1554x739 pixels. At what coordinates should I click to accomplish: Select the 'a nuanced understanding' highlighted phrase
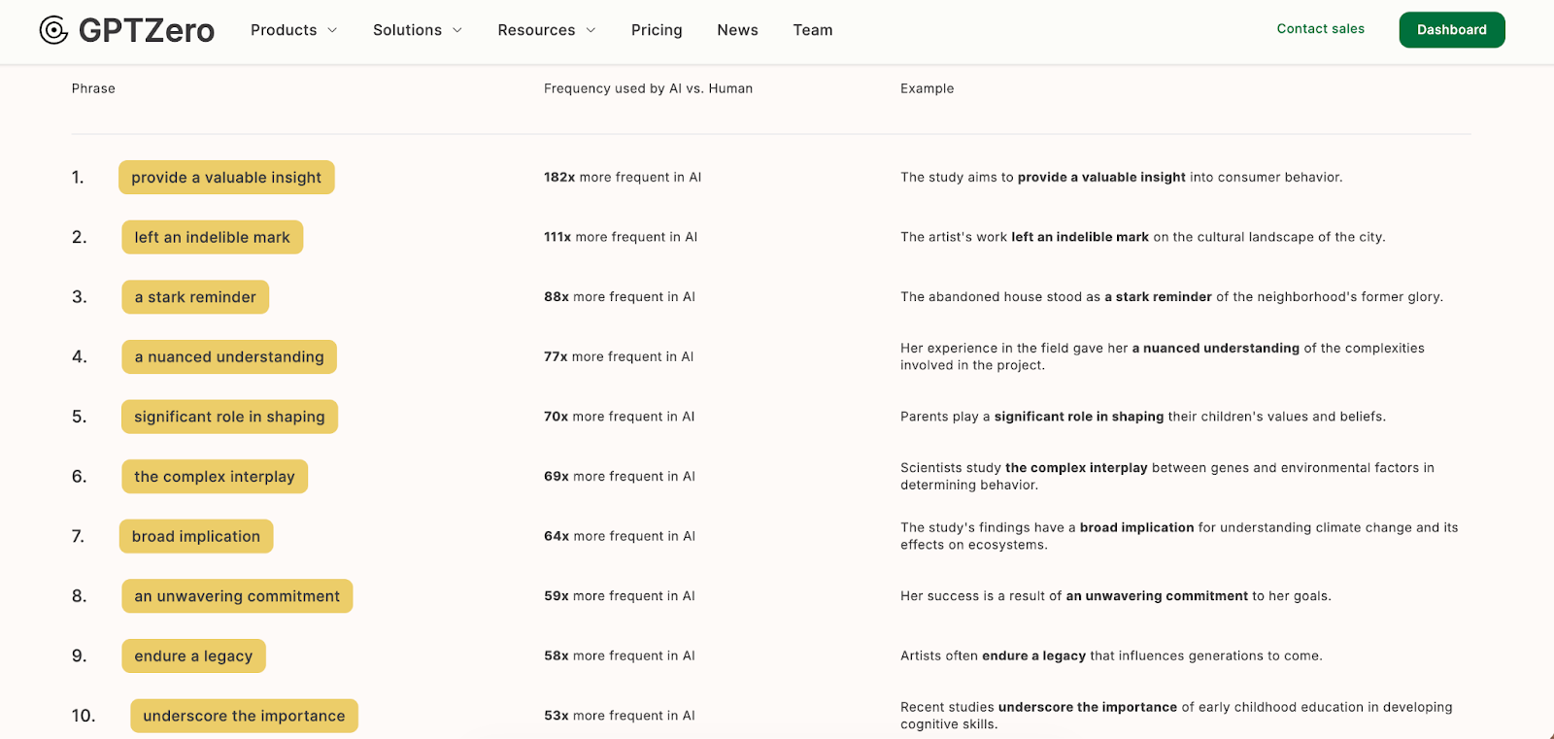pyautogui.click(x=229, y=357)
